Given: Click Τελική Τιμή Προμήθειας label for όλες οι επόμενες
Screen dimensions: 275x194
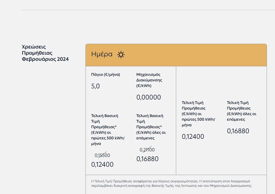Looking at the screenshot, I should pos(242,111).
